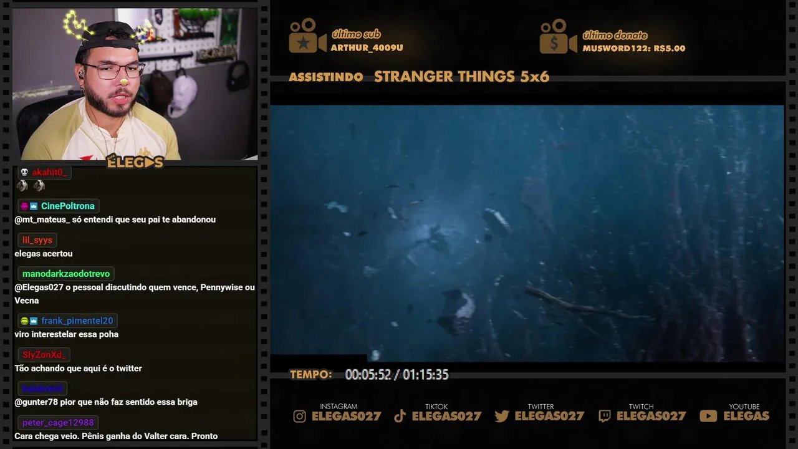798x449 pixels.
Task: Click the second emote under akahit0_
Action: (39, 186)
